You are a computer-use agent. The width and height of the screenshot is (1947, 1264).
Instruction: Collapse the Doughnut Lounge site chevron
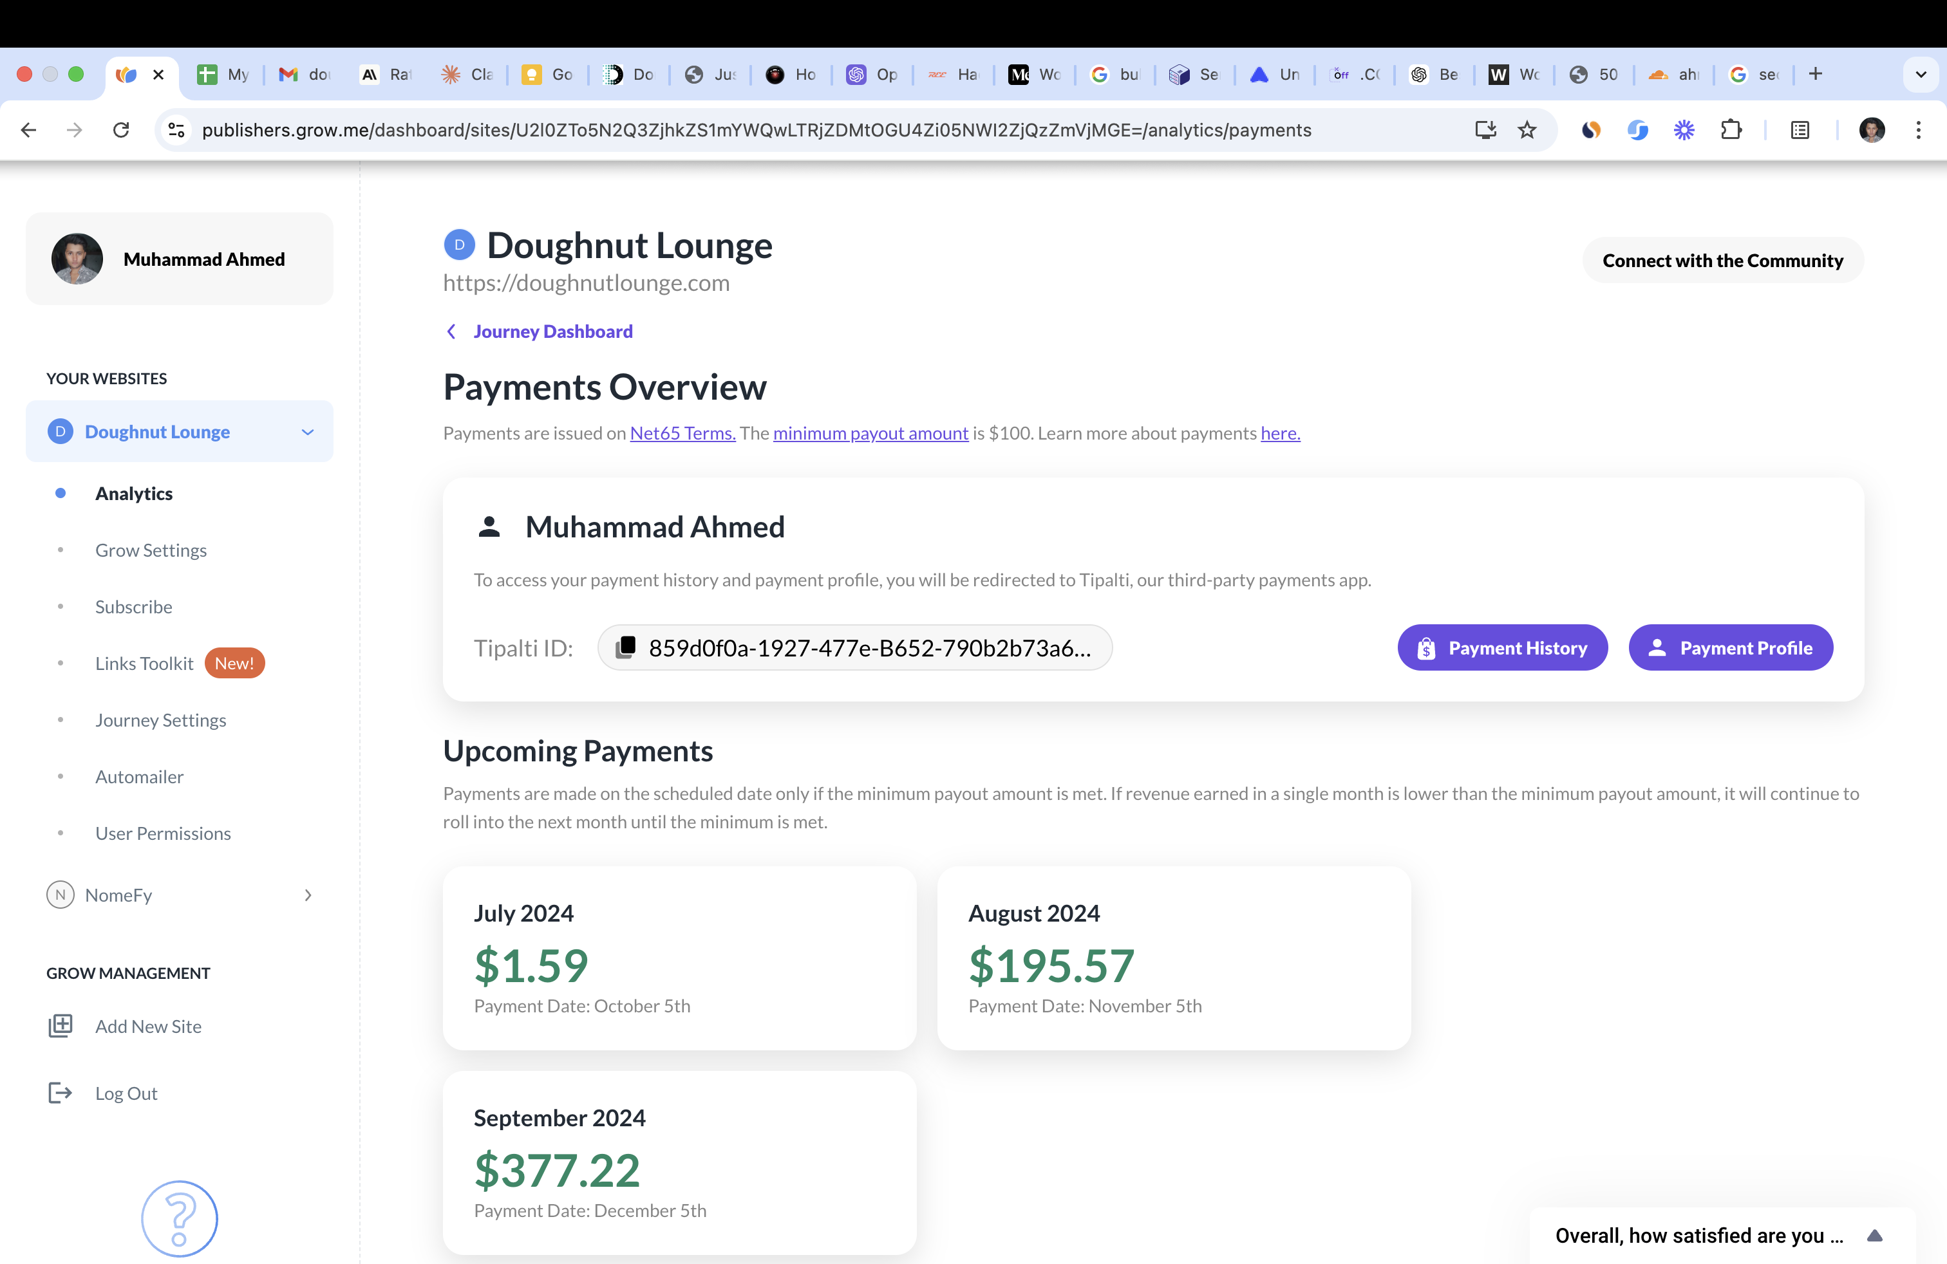pos(308,432)
